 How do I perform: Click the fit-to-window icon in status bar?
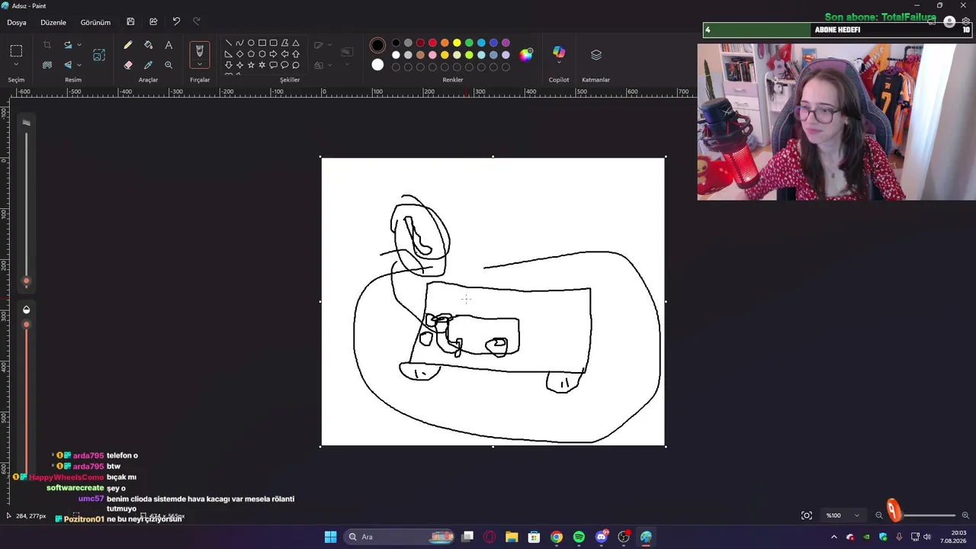point(807,515)
